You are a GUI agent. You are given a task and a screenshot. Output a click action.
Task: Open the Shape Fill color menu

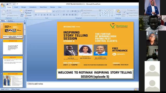pos(132,10)
